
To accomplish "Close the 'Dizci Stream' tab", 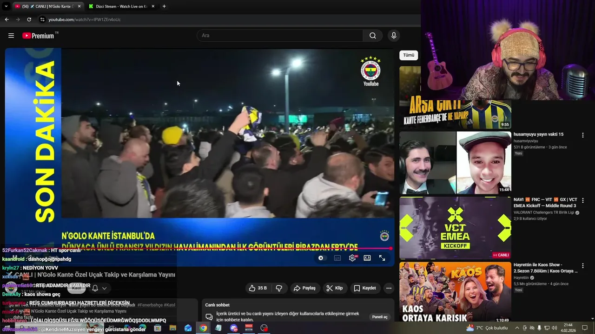I will coord(153,6).
